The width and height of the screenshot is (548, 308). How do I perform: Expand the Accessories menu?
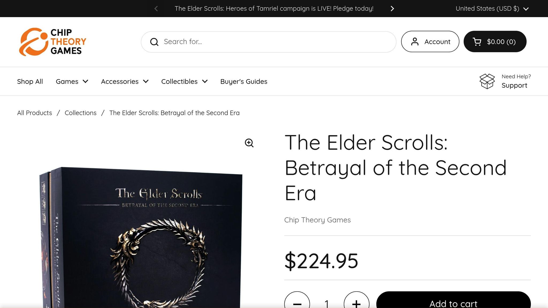[x=124, y=81]
